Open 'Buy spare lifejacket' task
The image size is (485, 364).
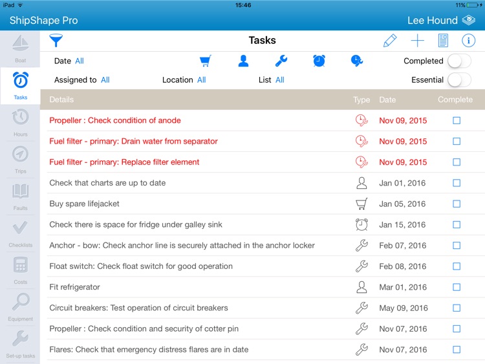[84, 204]
